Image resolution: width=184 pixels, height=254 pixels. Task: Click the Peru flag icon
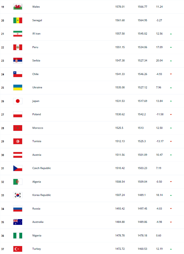point(18,47)
